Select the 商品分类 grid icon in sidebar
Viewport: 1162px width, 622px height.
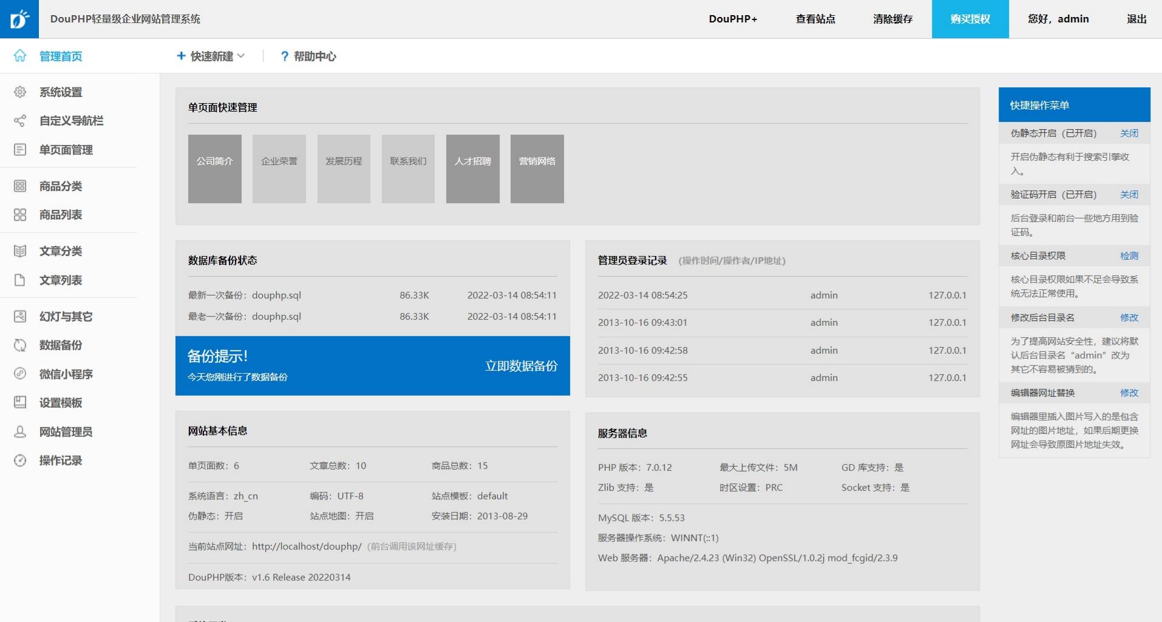click(20, 186)
